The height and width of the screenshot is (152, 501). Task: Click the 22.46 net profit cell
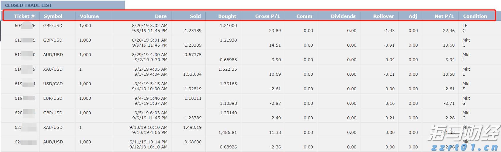coord(449,31)
